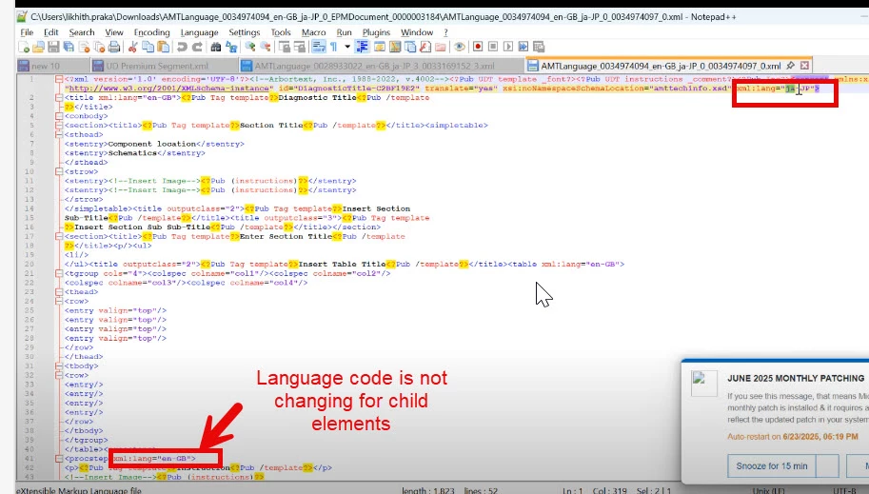This screenshot has width=869, height=494.
Task: Open Find with the binoculars icon
Action: [x=216, y=47]
